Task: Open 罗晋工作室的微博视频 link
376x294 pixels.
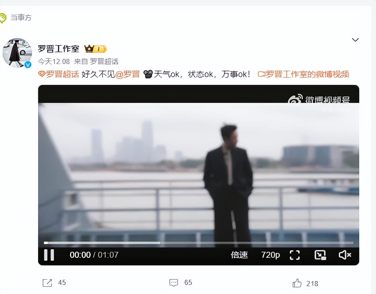Action: click(x=303, y=74)
